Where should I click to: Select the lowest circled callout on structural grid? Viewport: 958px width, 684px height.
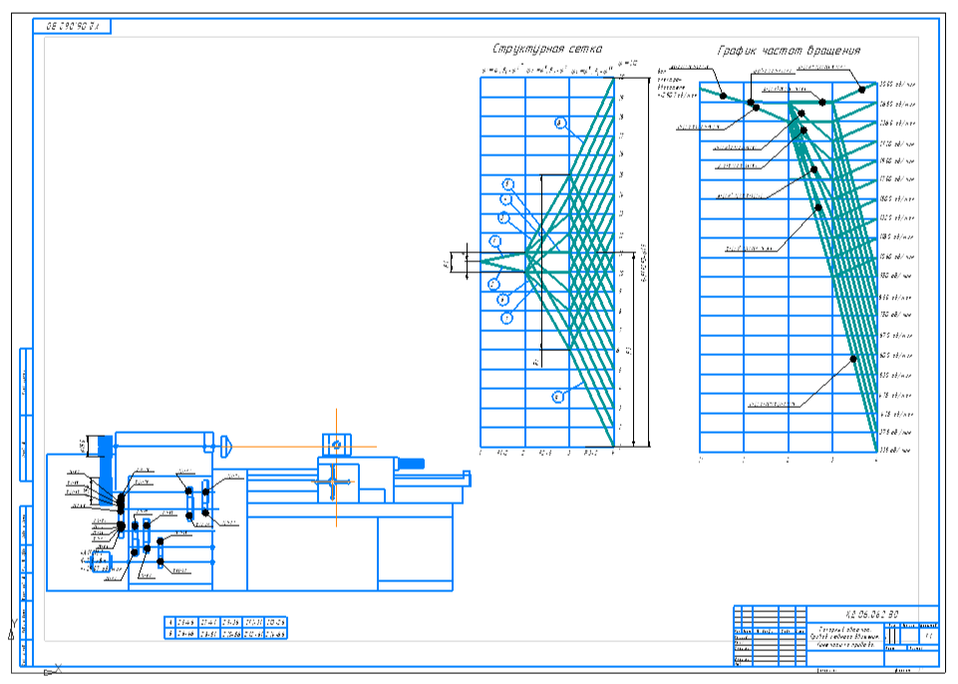pos(558,397)
